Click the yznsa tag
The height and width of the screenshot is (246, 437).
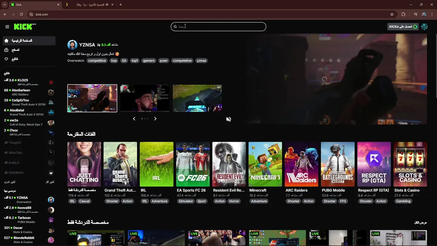click(201, 60)
